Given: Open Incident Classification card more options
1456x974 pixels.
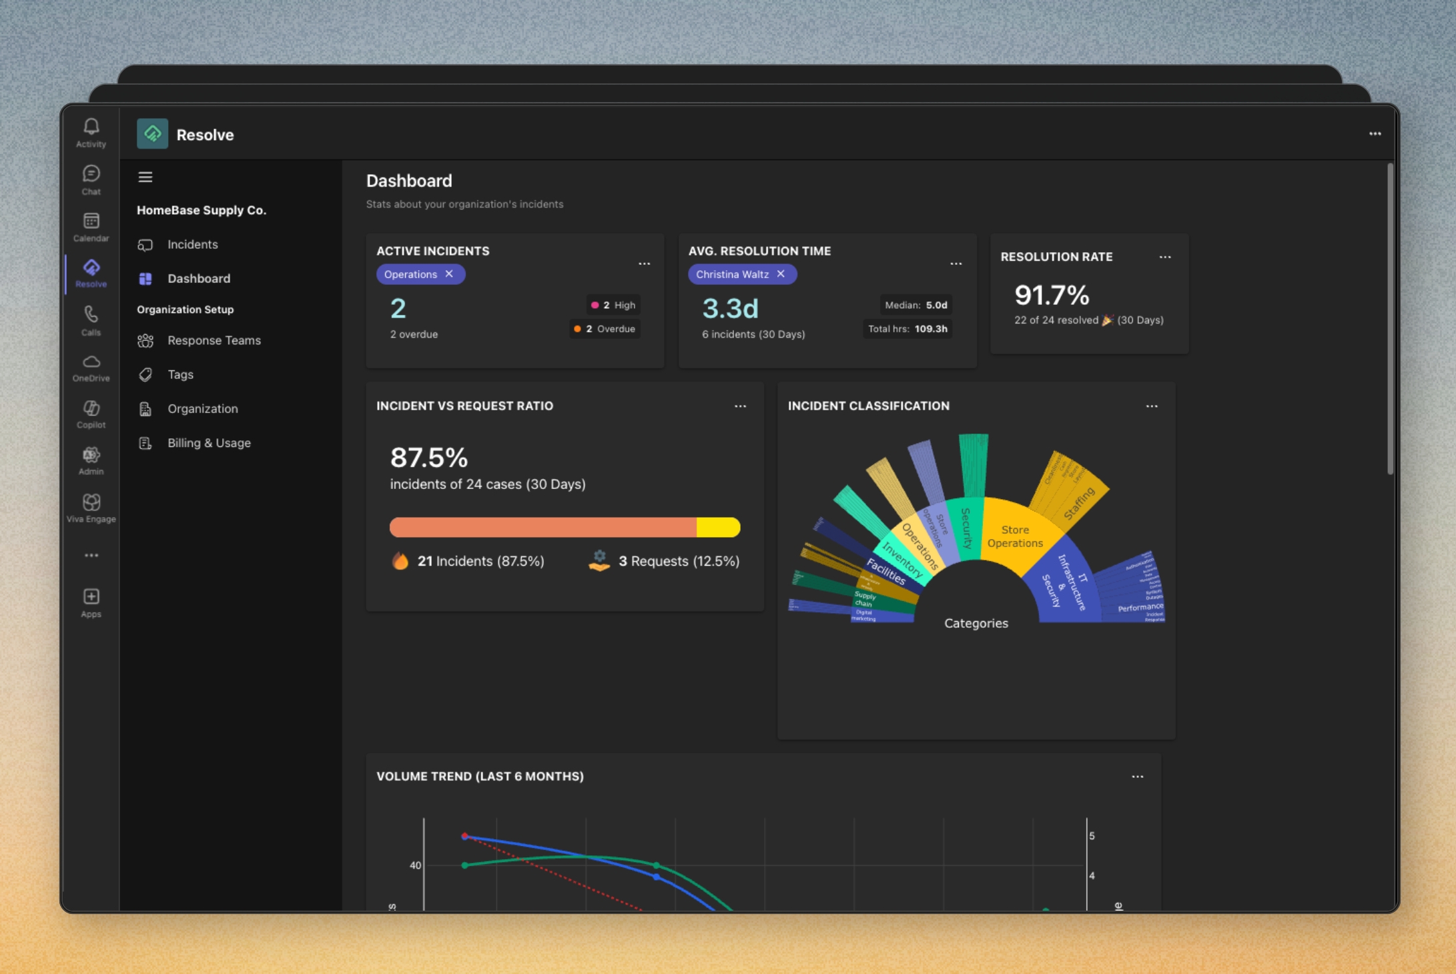Looking at the screenshot, I should 1152,406.
